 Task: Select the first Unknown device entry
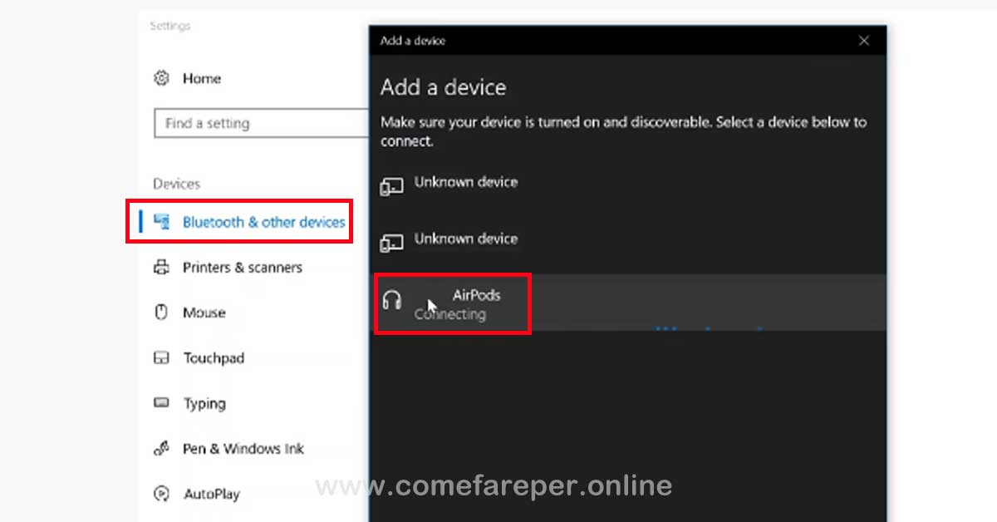[465, 184]
